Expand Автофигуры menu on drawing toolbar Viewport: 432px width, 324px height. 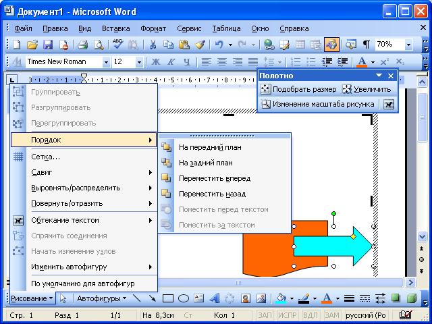(101, 298)
